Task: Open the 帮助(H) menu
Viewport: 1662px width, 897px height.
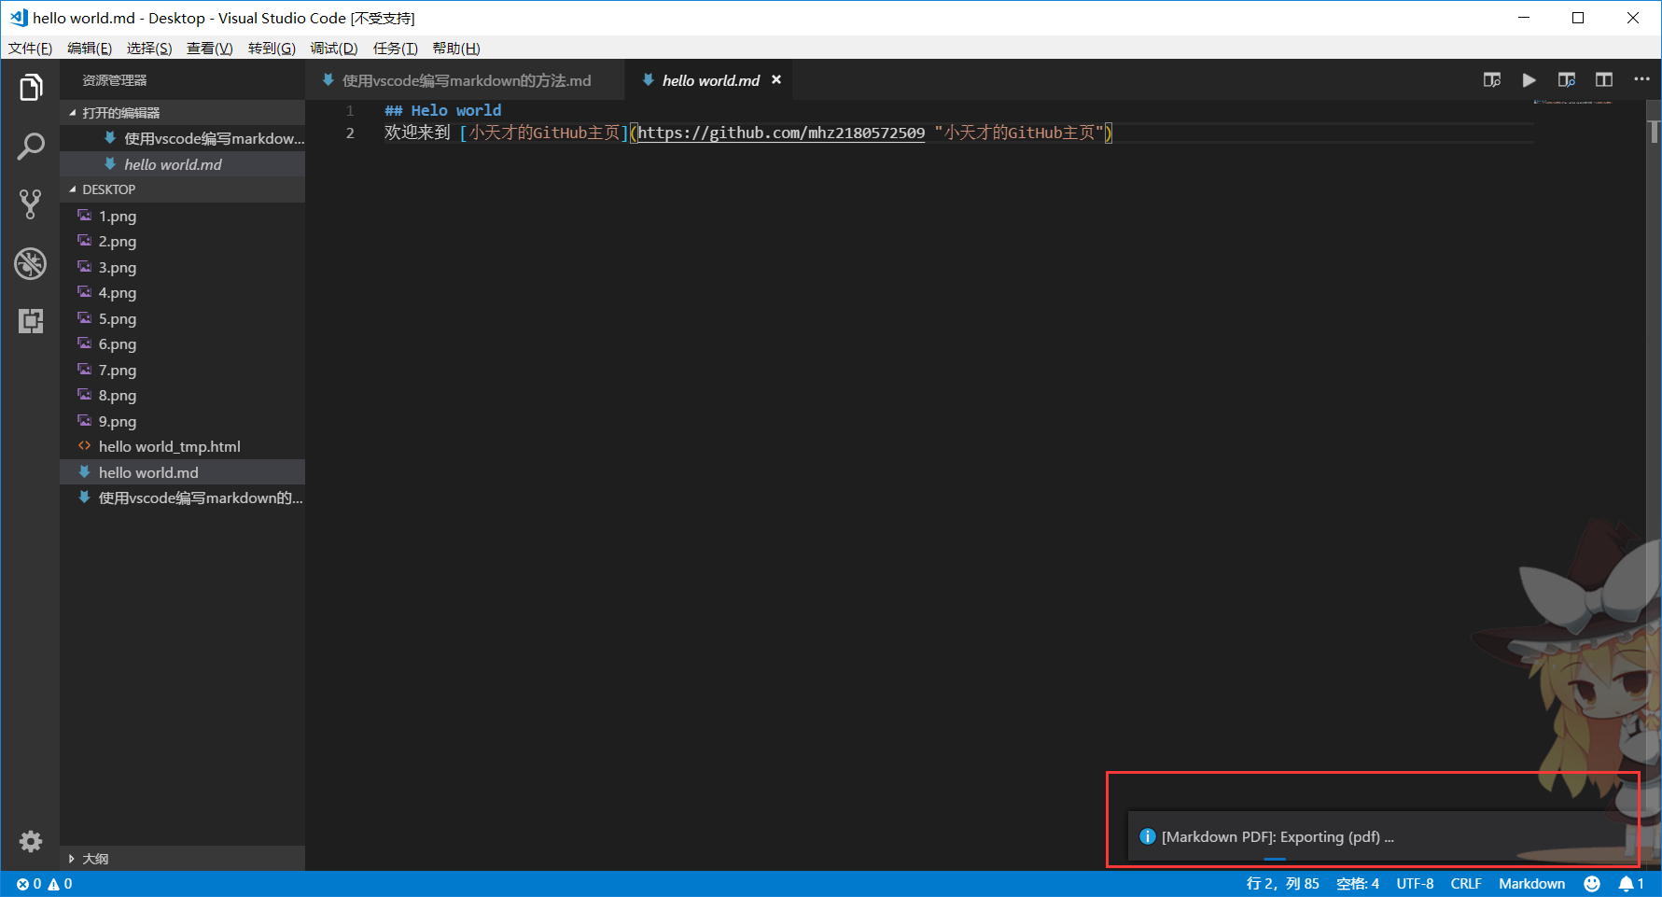Action: (456, 49)
